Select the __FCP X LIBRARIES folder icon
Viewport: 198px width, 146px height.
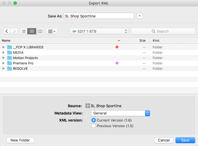[10, 47]
